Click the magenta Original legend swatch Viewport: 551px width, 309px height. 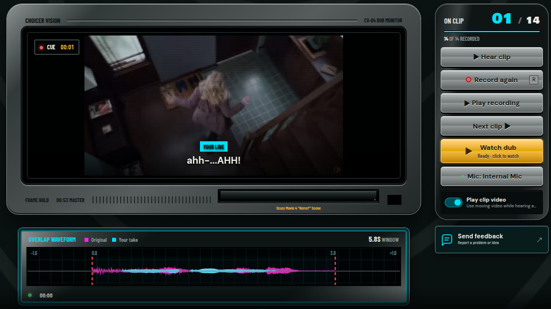86,240
